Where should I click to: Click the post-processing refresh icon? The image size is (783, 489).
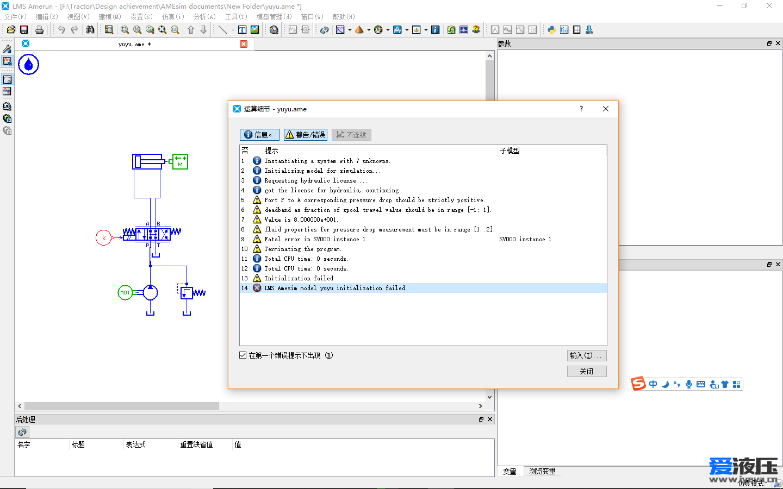click(22, 432)
